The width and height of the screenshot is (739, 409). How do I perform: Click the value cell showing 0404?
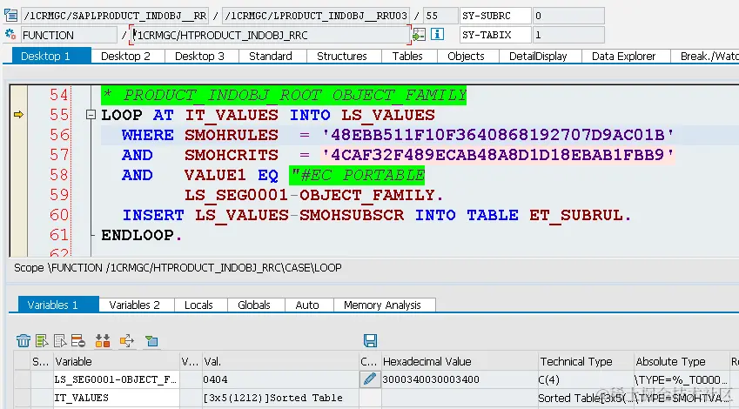(x=280, y=379)
